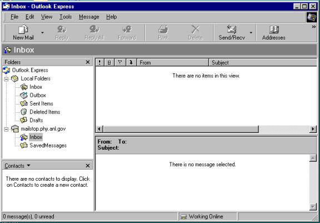Screen dimensions: 320x223
Task: Click the SavedMessages folder icon
Action: tap(24, 145)
